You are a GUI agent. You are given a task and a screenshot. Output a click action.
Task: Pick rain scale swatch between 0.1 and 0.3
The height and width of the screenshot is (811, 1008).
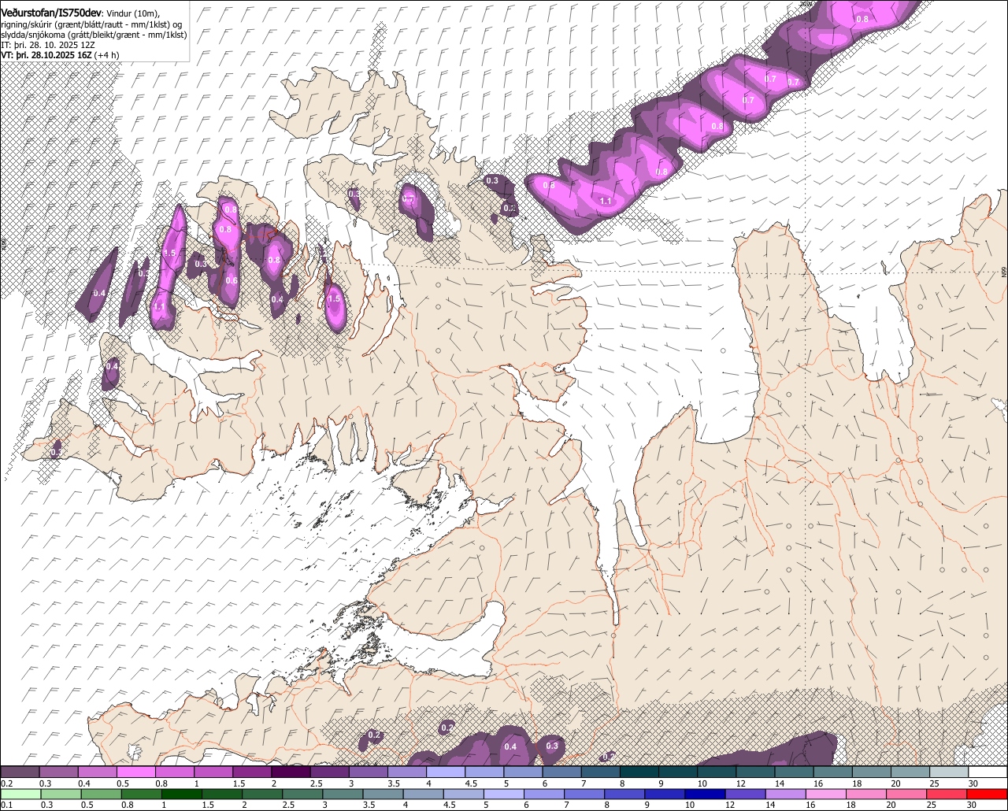(x=20, y=794)
